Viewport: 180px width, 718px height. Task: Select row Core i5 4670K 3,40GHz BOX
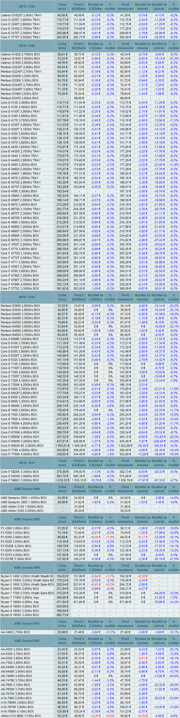click(x=90, y=218)
